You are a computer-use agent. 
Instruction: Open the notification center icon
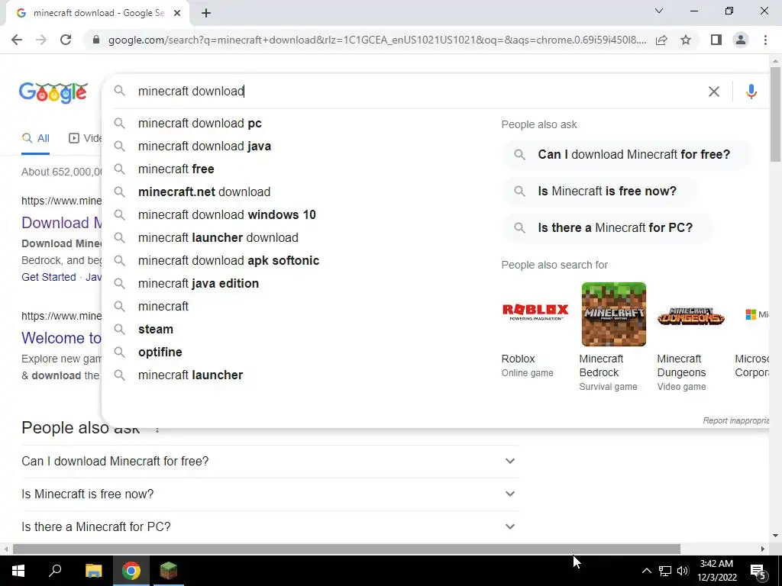coord(758,571)
